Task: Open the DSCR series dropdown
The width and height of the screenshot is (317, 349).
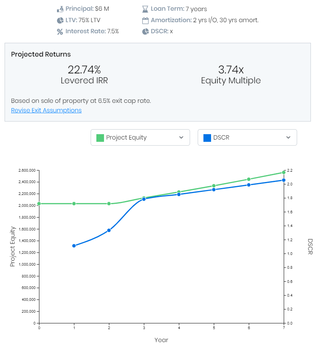Action: click(x=247, y=138)
